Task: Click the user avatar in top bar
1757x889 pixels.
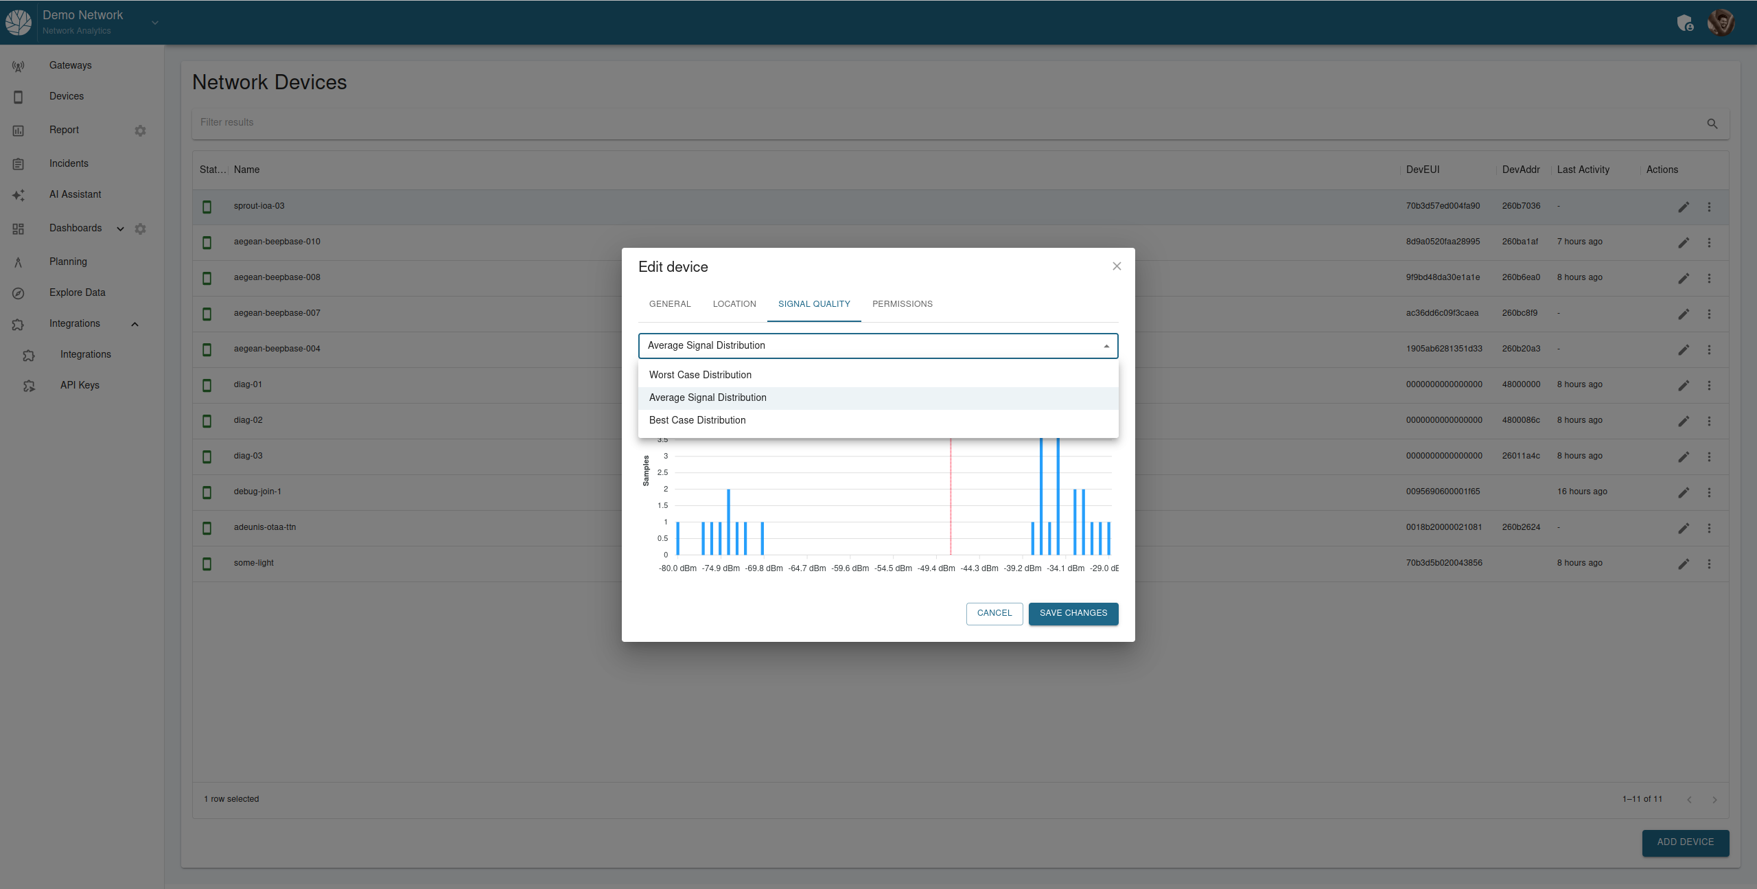Action: click(1721, 23)
